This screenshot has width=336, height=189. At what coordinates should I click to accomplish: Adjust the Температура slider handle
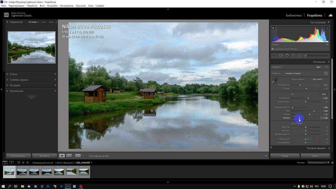[300, 85]
